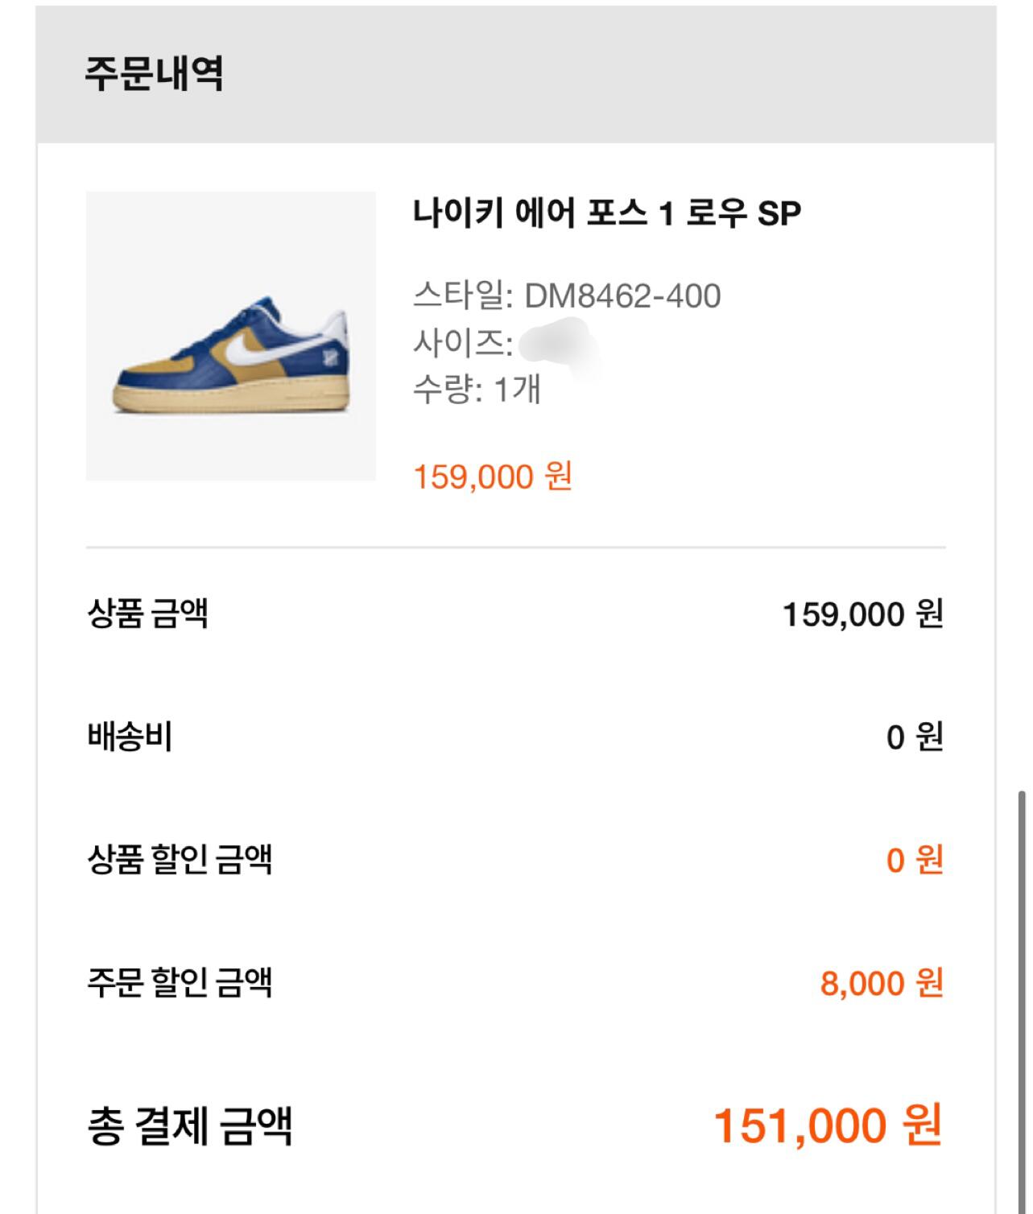Viewport: 1033px width, 1214px height.
Task: Click the 스타일: label in product details
Action: pos(463,296)
